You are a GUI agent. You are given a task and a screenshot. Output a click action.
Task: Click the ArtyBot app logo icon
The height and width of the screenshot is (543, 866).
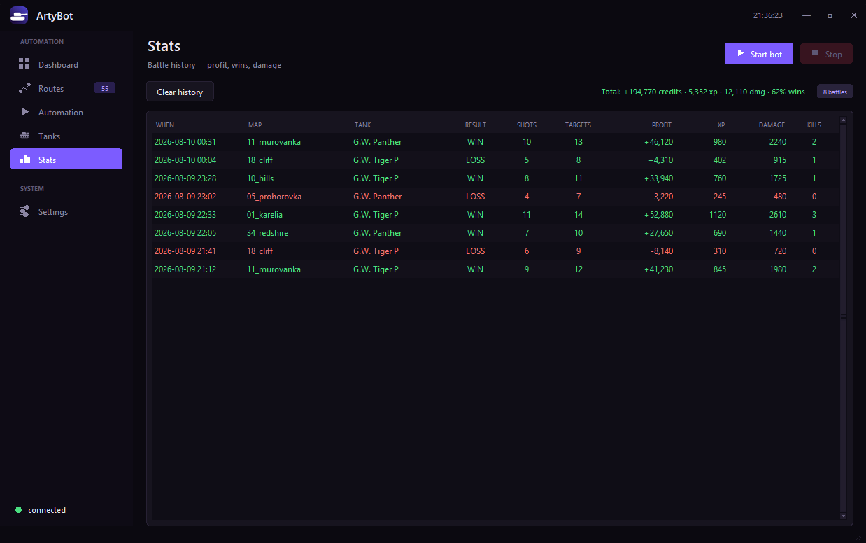[19, 15]
